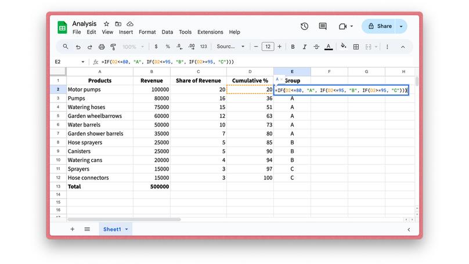Click the Analysis document title
Image resolution: width=469 pixels, height=264 pixels.
[84, 24]
